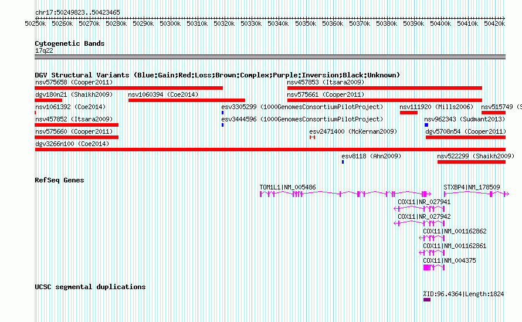Click the blue gain marker under esv3305299
522x322 pixels.
click(x=222, y=113)
